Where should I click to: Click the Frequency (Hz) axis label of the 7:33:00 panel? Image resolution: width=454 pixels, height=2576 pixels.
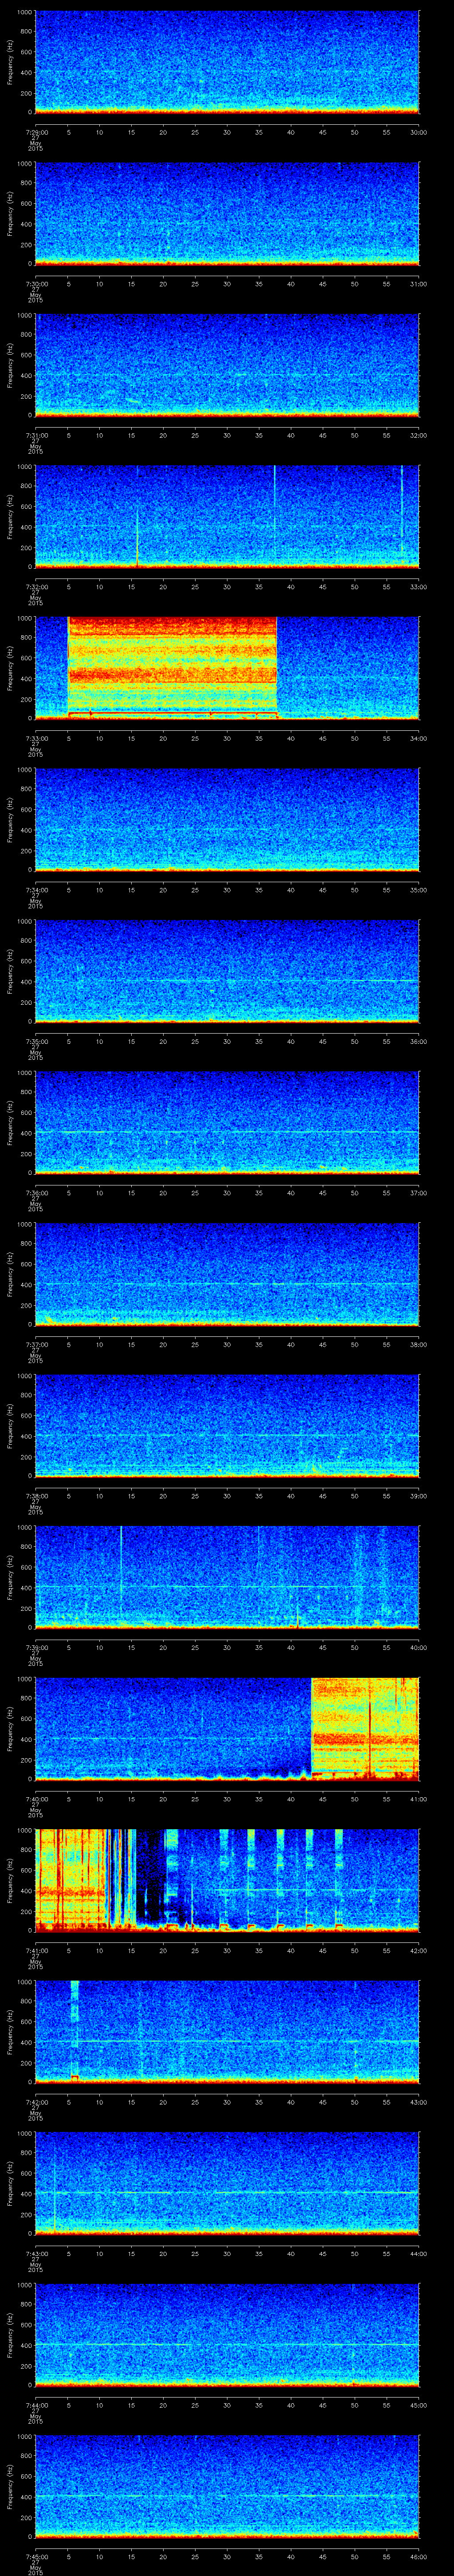pyautogui.click(x=10, y=668)
